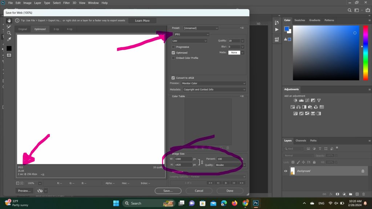Screen dimensions: 372x209
Task: Open the JPEG file format dropdown
Action: coord(191,34)
